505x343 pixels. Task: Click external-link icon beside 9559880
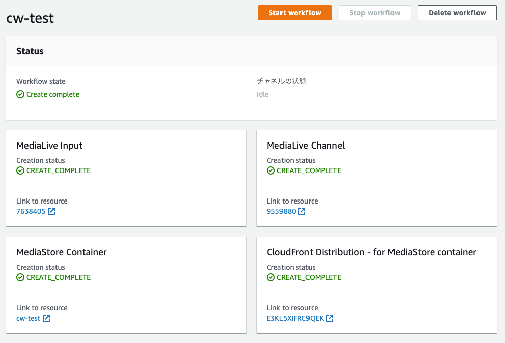click(302, 211)
